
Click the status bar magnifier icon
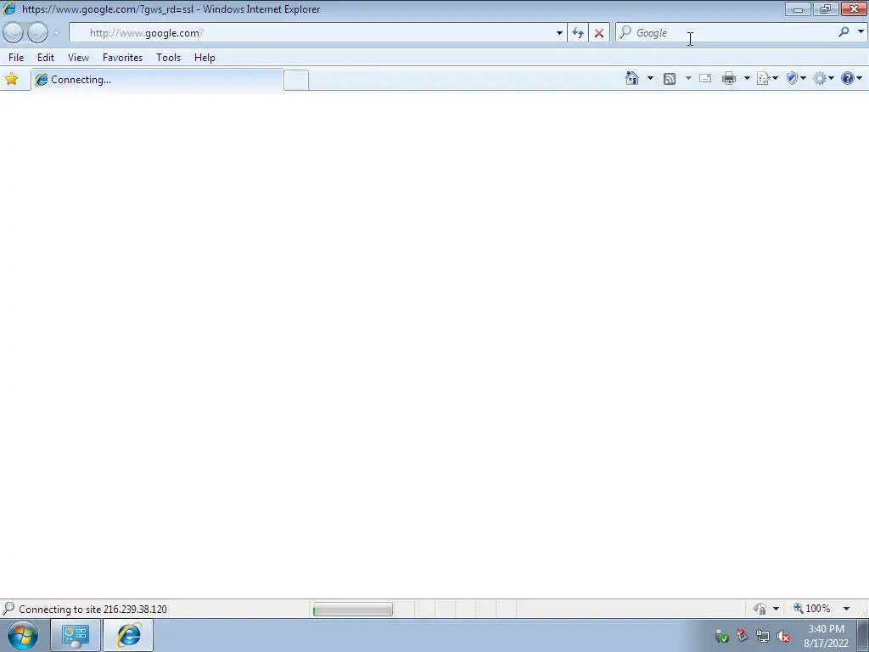8,608
